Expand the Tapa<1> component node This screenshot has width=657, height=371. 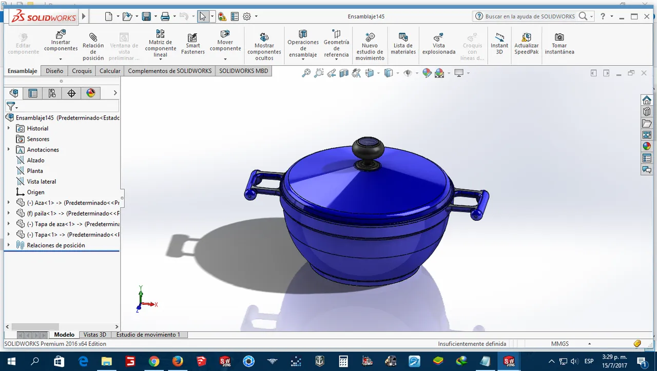[x=8, y=235]
